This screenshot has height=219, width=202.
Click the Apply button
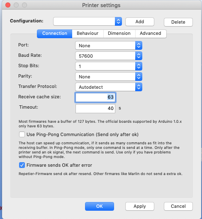point(140,206)
